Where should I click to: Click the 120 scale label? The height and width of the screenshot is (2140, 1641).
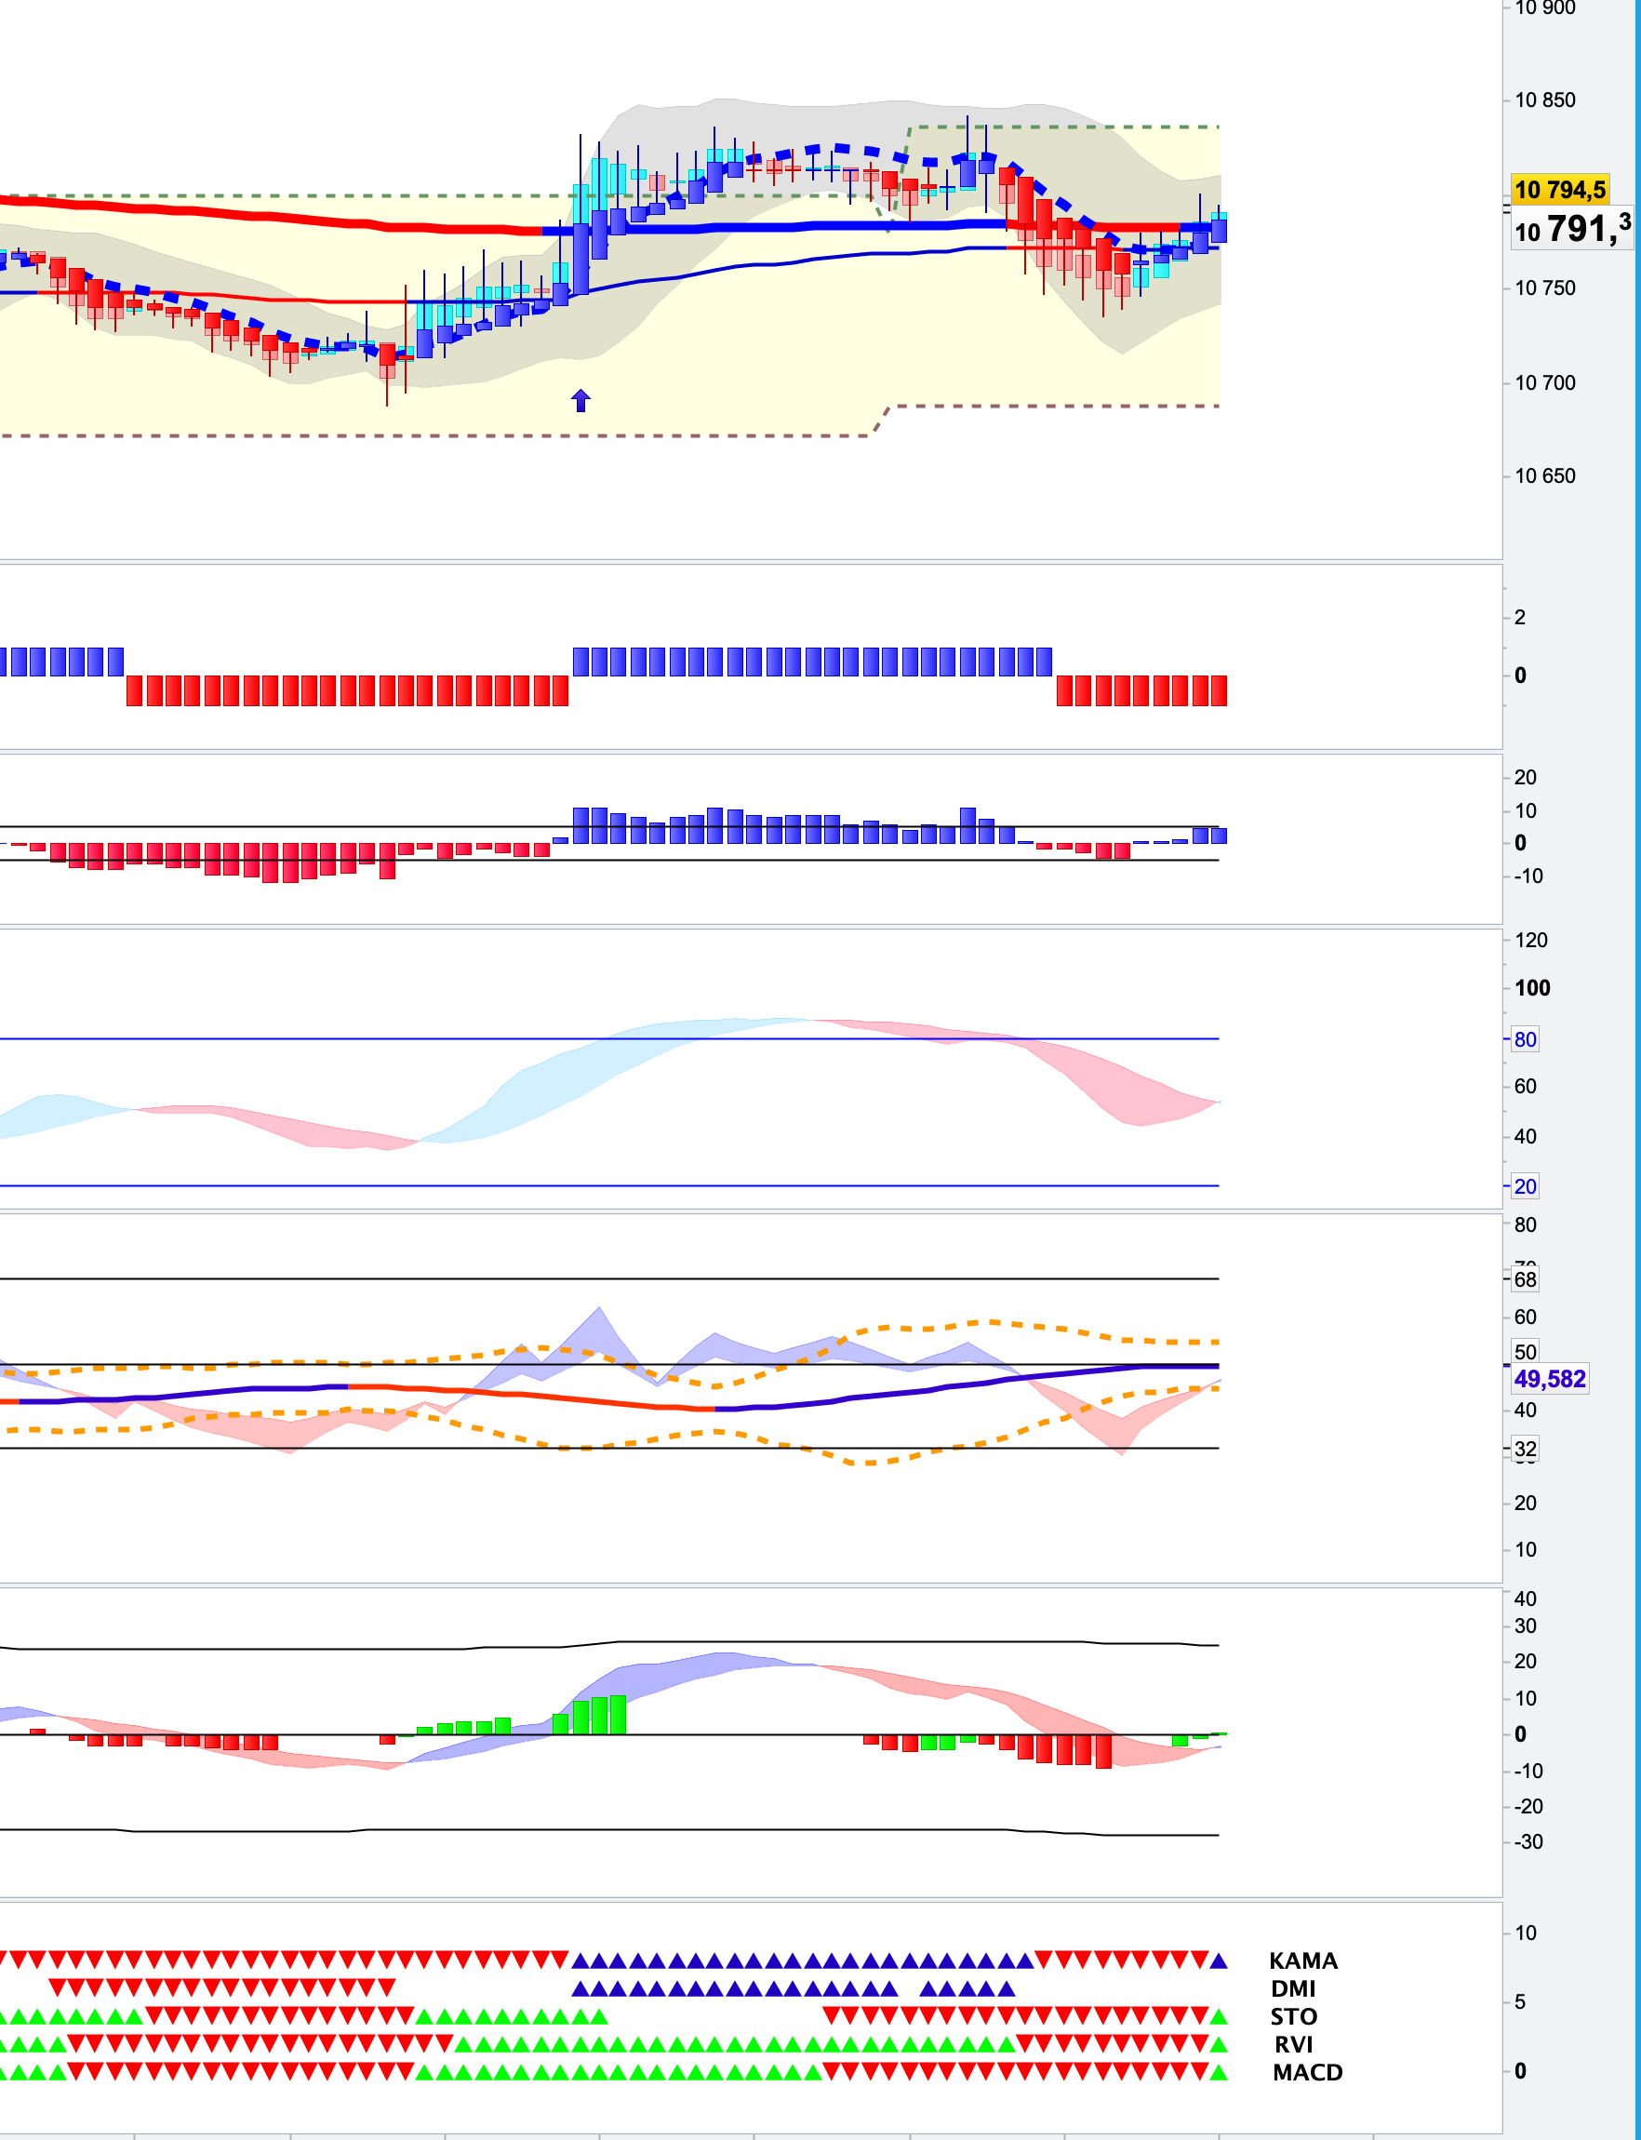coord(1530,940)
